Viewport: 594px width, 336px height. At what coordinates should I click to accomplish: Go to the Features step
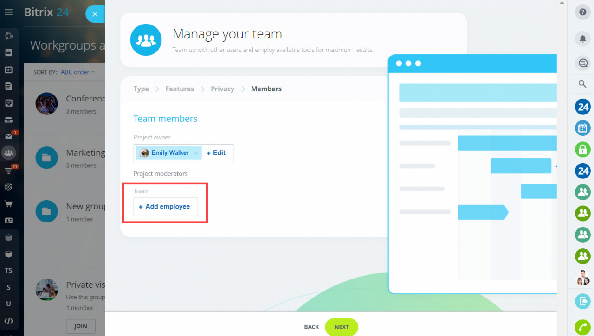pyautogui.click(x=180, y=89)
